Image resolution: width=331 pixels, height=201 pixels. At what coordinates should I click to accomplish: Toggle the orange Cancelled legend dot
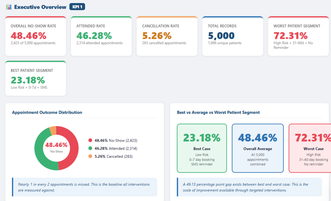tap(90, 156)
